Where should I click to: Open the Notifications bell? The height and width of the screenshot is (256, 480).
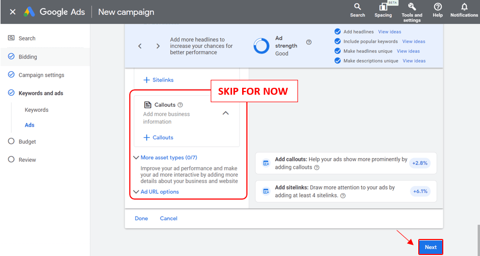point(464,10)
